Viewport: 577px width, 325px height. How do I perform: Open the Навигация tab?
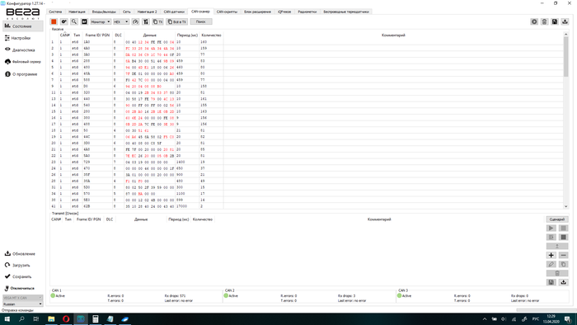(x=77, y=12)
